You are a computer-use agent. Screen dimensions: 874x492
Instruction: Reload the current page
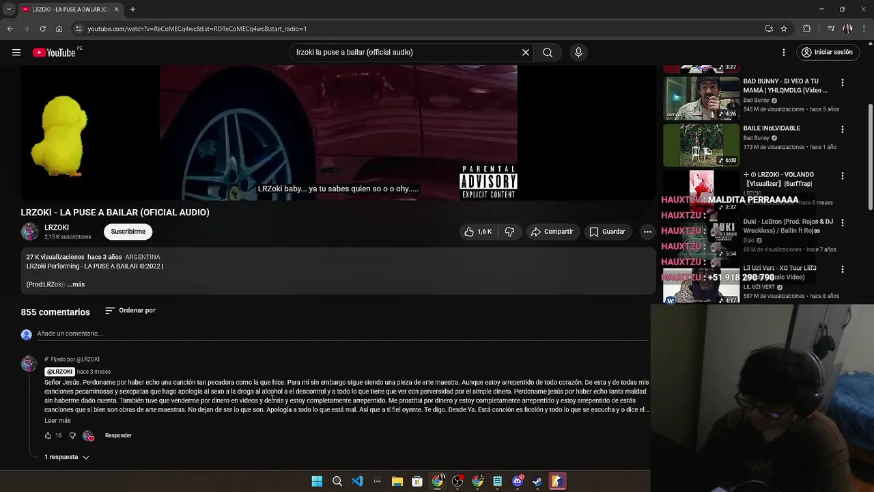[42, 29]
